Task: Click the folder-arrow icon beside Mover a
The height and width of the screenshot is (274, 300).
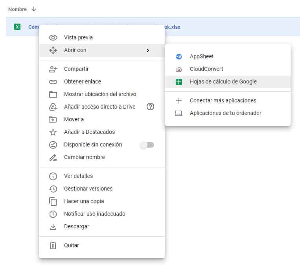Action: [53, 120]
